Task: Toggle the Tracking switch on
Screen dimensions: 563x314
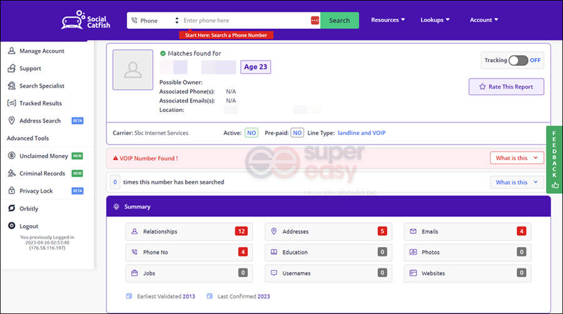Action: [518, 60]
